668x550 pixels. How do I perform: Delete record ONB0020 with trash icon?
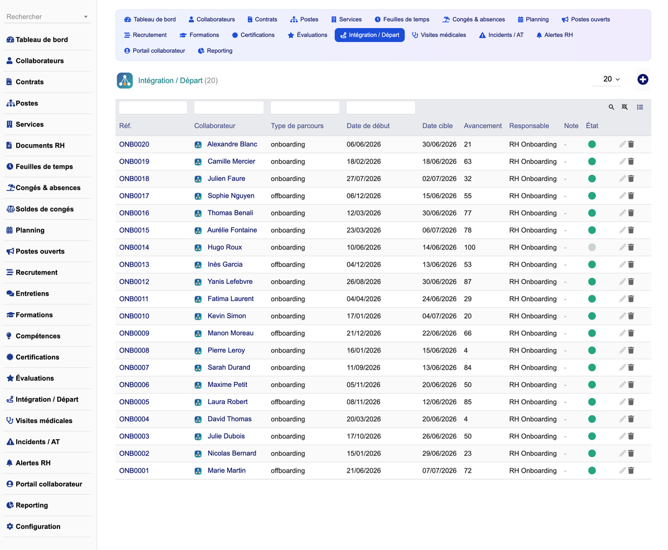631,144
